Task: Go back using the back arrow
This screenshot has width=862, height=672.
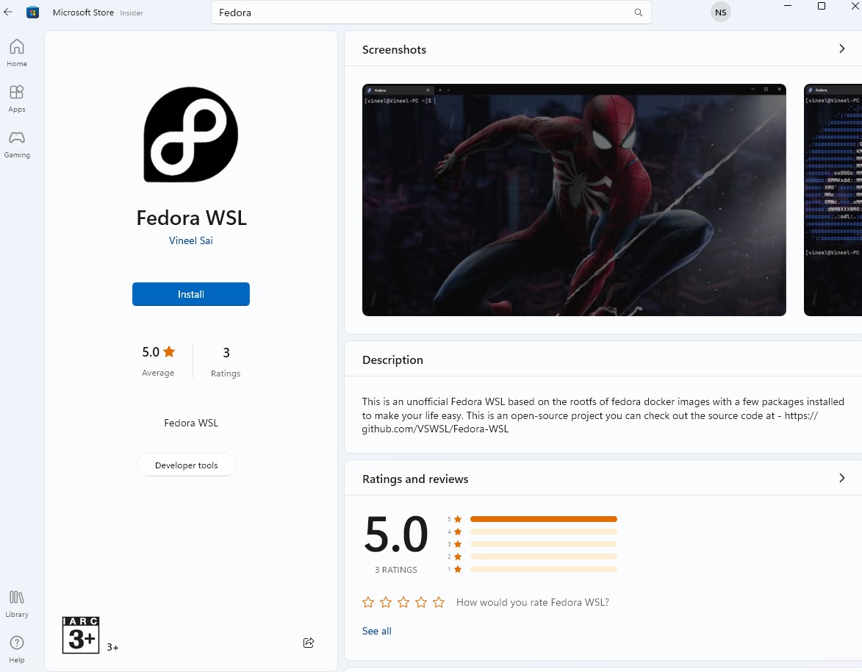Action: click(7, 12)
